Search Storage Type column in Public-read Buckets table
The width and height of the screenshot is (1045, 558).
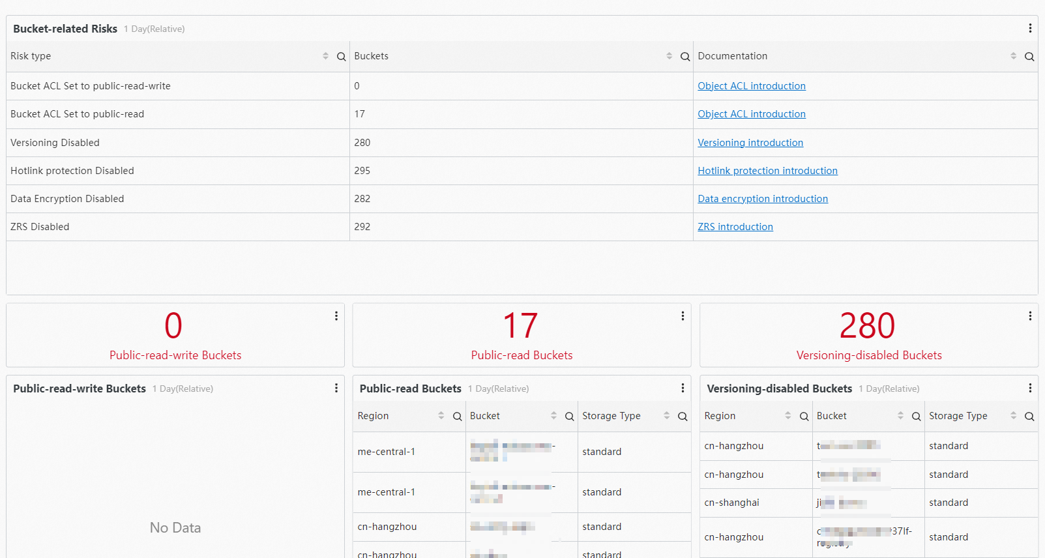tap(683, 417)
